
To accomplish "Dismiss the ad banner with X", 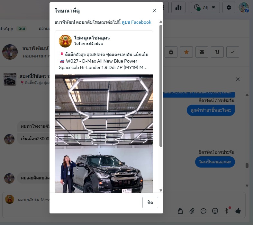I will 238,79.
